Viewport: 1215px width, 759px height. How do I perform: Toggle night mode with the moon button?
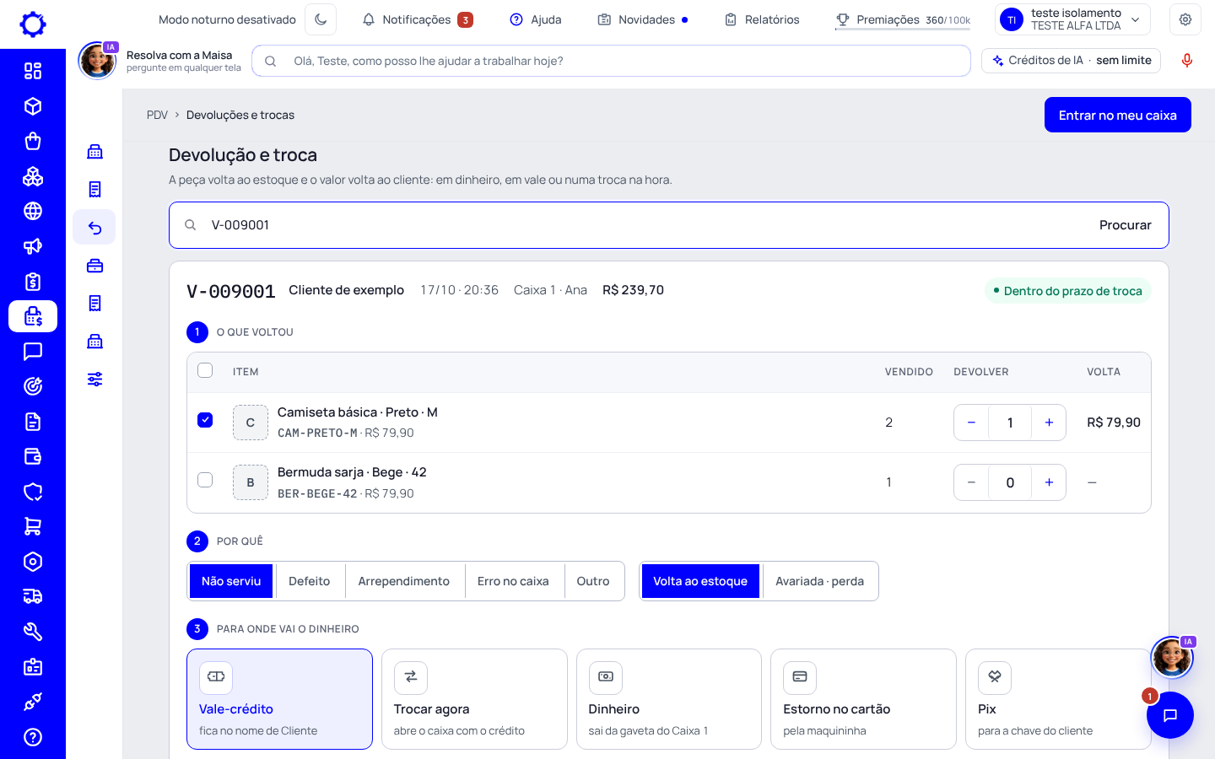321,19
